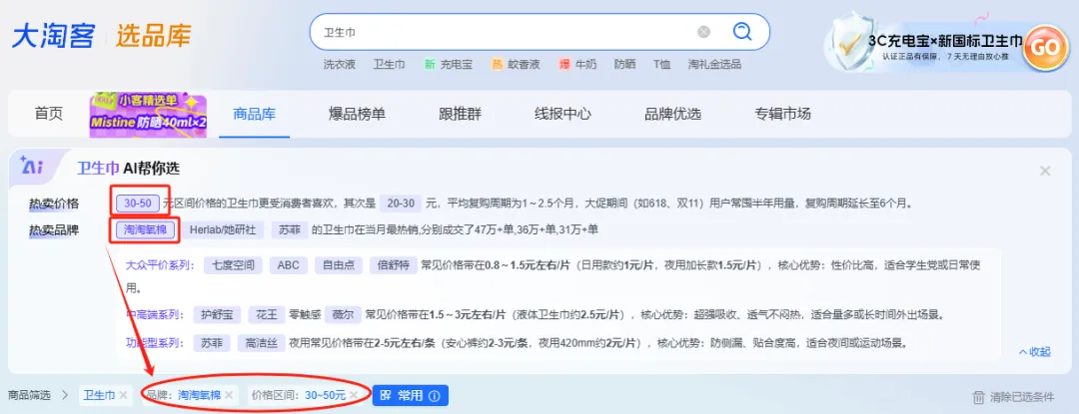This screenshot has width=1079, height=414.
Task: Select the 自由点 brand tag
Action: click(x=338, y=265)
